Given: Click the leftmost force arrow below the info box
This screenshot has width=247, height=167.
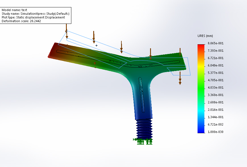Looking at the screenshot, I should (67, 31).
